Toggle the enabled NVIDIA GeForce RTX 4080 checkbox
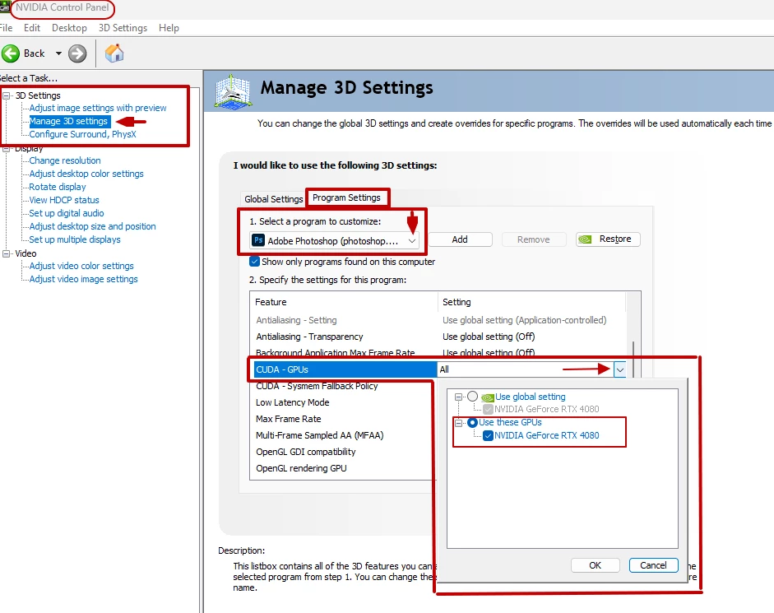This screenshot has width=774, height=613. coord(489,435)
